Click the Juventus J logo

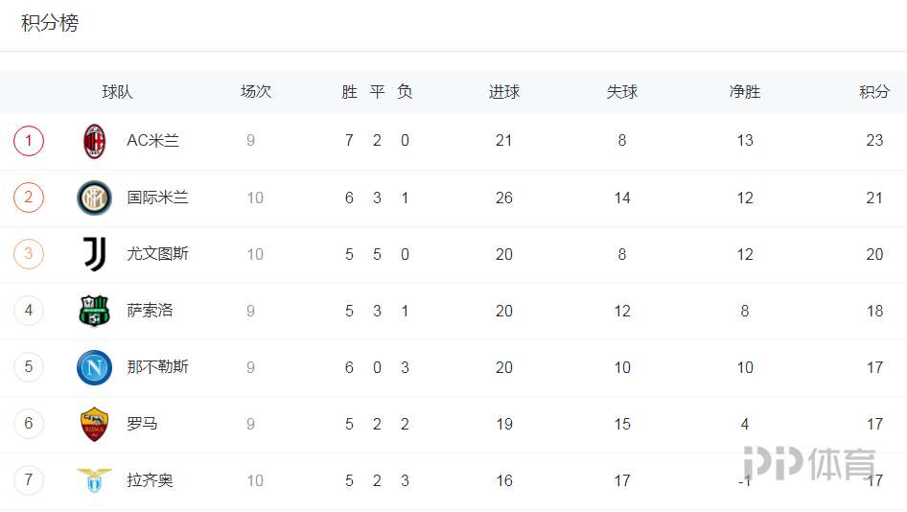95,254
